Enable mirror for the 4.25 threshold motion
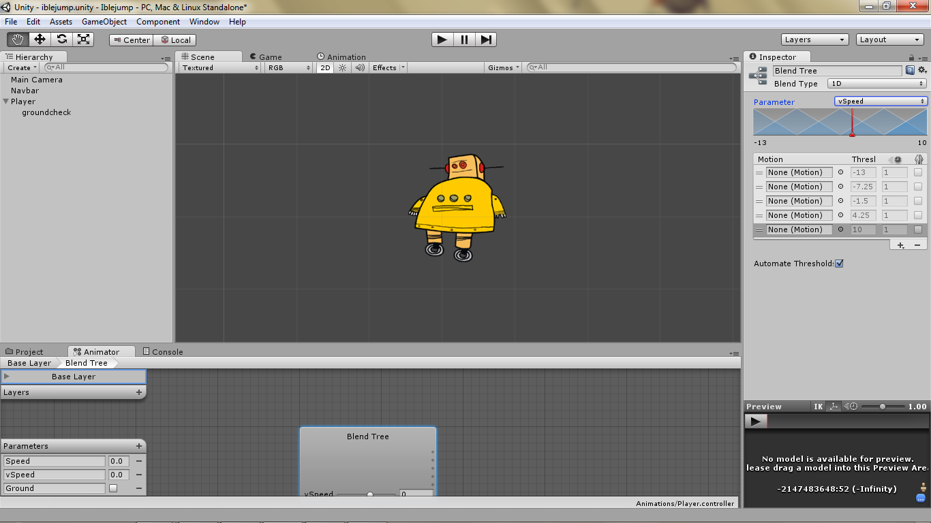This screenshot has height=523, width=931. [x=918, y=215]
